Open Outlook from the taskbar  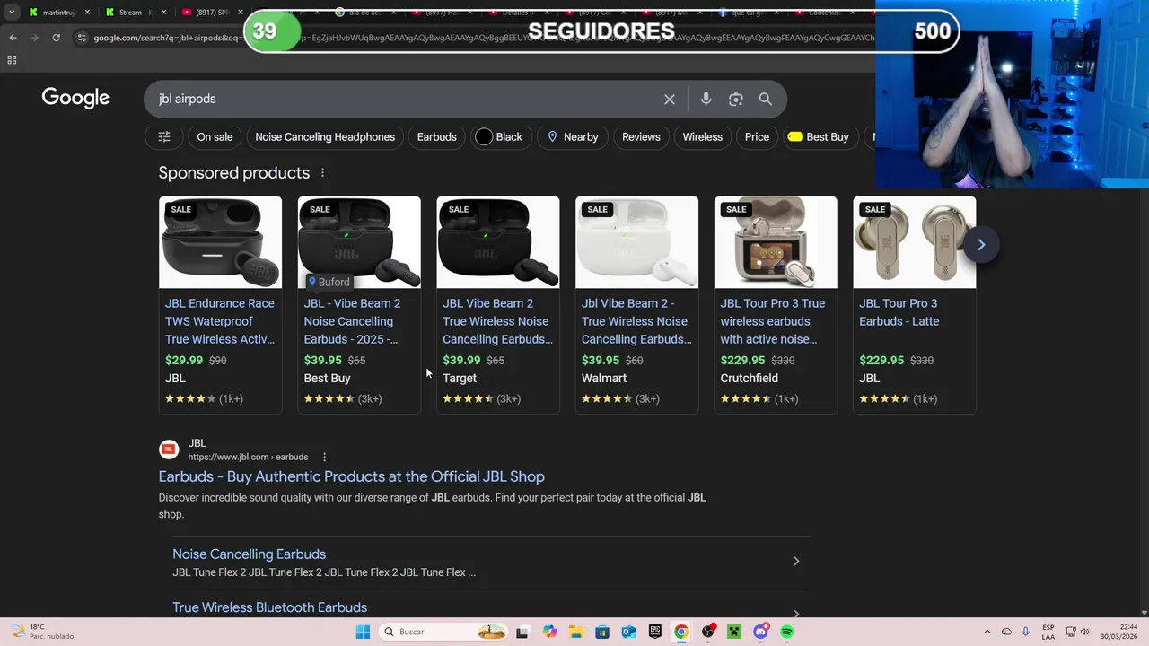(x=628, y=632)
